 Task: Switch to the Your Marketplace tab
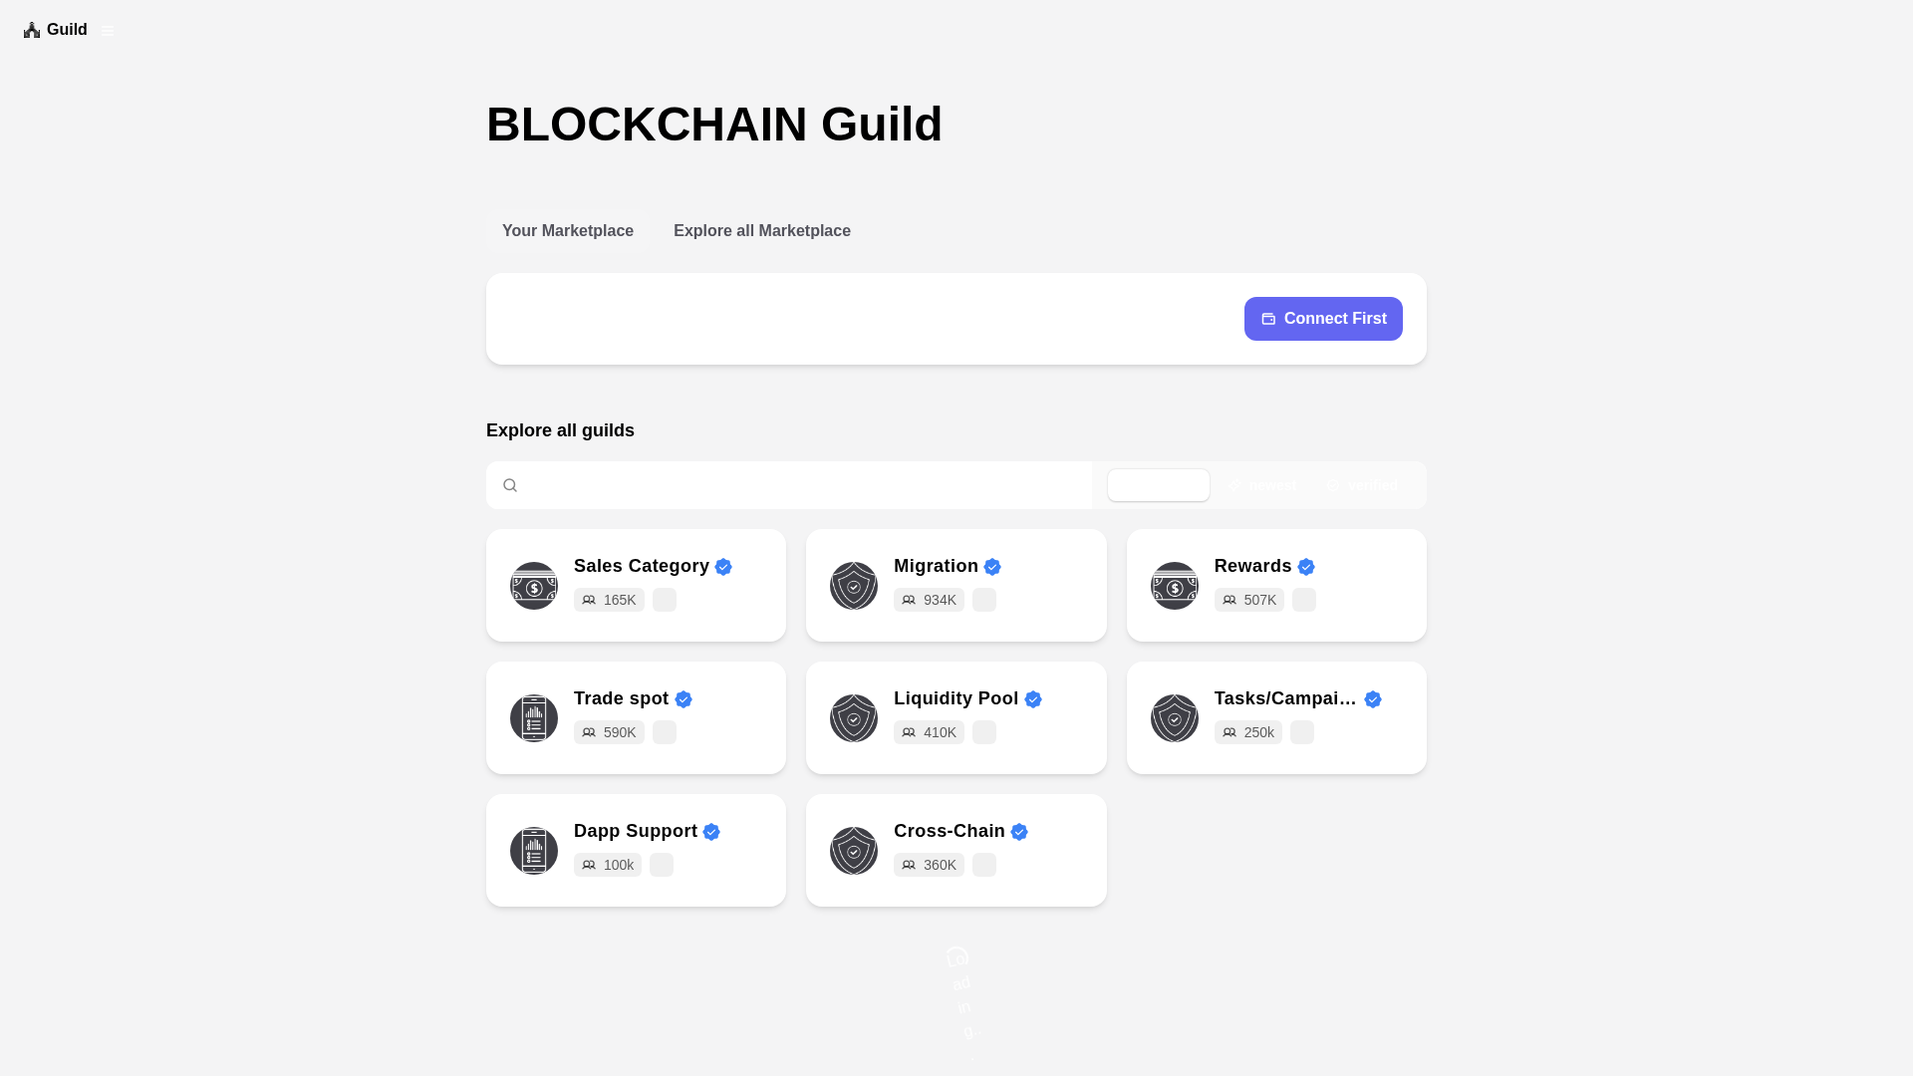point(567,230)
